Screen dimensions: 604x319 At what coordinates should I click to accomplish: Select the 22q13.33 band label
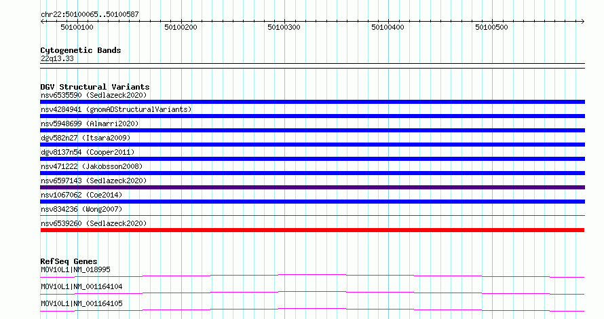pos(57,58)
